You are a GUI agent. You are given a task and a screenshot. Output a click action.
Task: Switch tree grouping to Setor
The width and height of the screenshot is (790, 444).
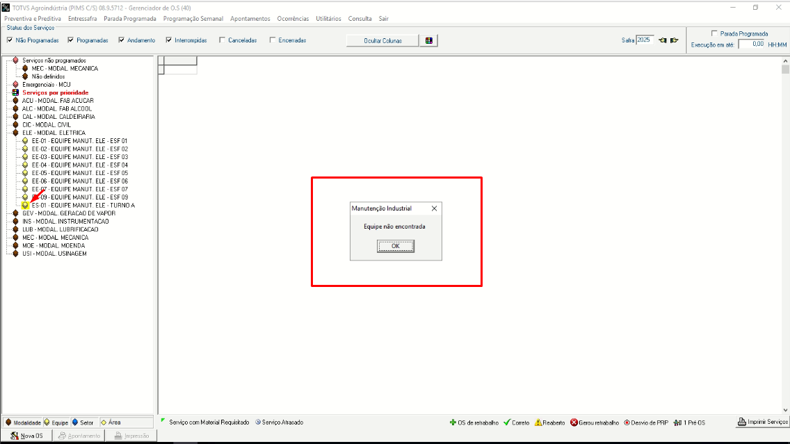[x=83, y=422]
